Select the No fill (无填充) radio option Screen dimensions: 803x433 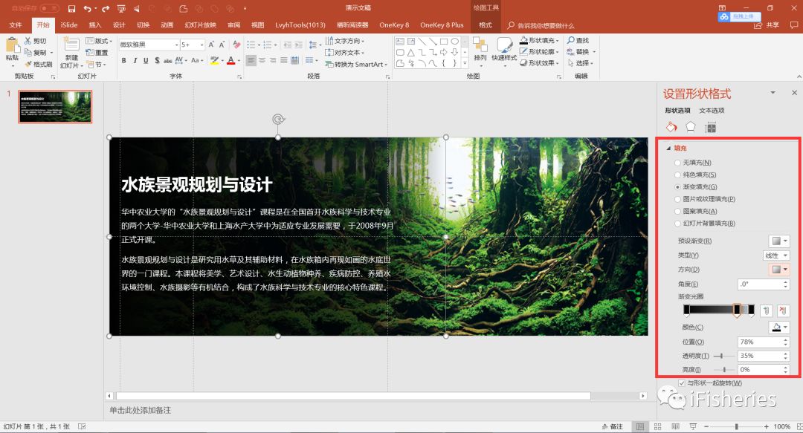click(x=677, y=163)
